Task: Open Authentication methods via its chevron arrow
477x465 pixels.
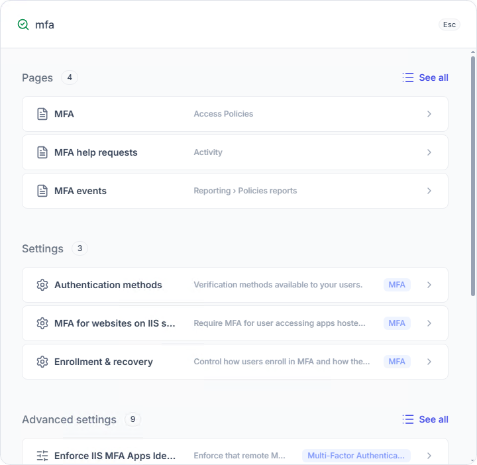Action: [x=429, y=285]
